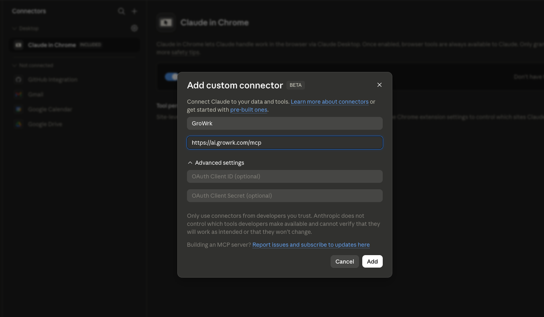The width and height of the screenshot is (544, 317).
Task: Click the plus icon to add a connector
Action: 135,11
